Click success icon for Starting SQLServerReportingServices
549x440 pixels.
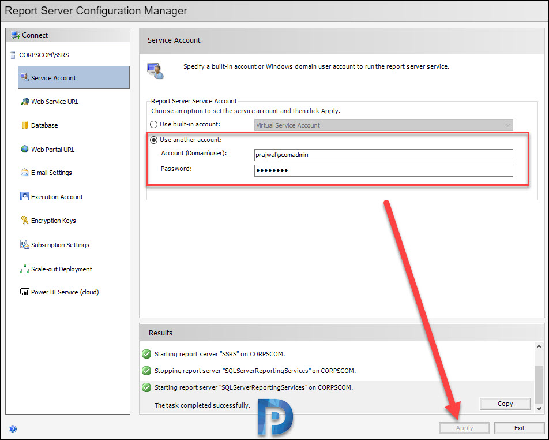tap(146, 387)
